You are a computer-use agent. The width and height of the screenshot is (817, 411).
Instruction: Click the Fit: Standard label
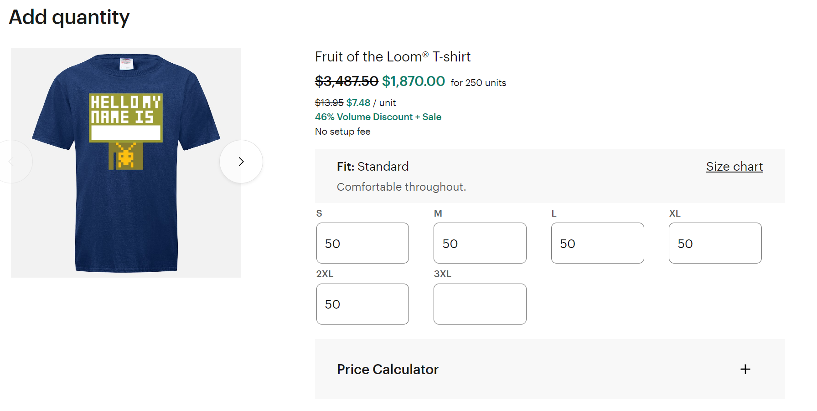[372, 167]
